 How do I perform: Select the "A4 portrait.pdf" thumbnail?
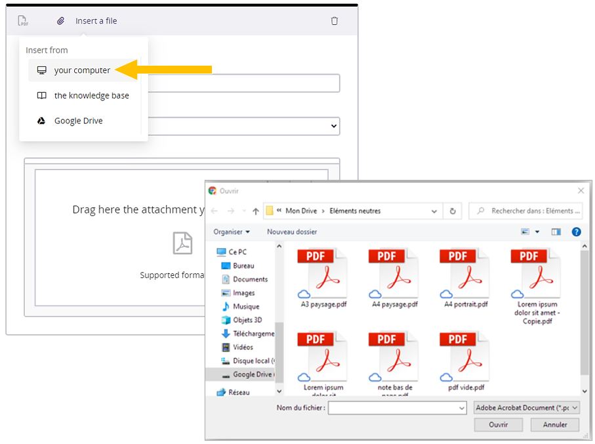(463, 276)
